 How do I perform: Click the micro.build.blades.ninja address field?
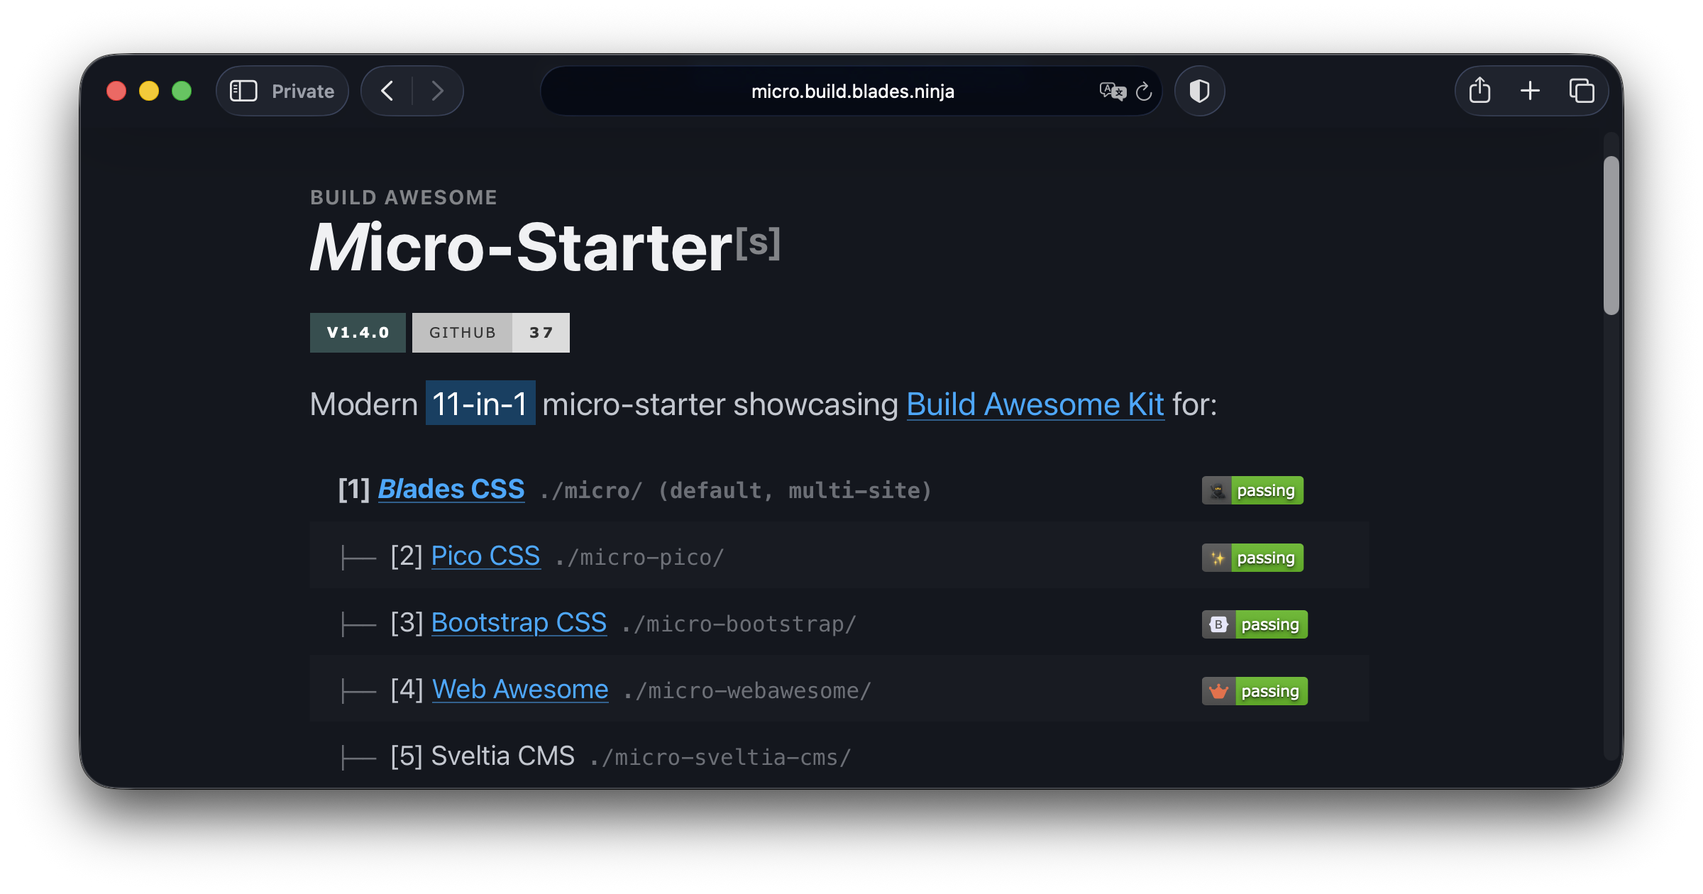(x=851, y=91)
